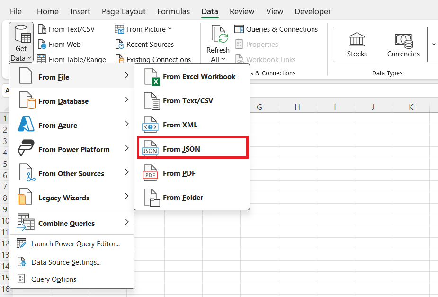Choose From Folder
The height and width of the screenshot is (297, 438).
click(x=192, y=197)
